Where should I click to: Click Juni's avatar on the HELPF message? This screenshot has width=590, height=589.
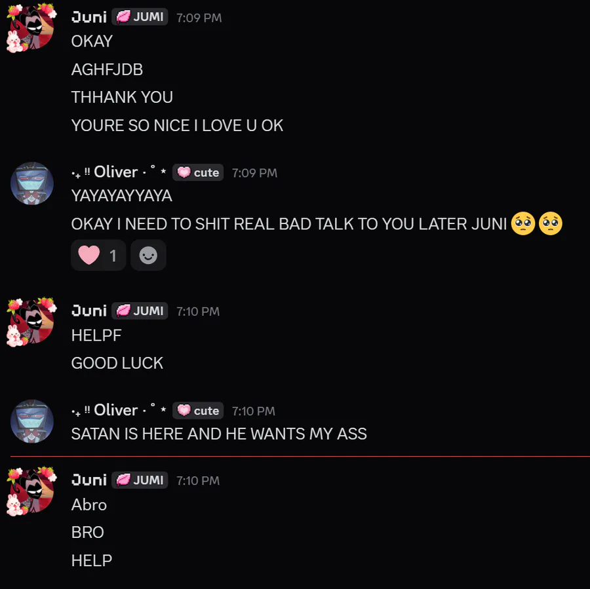coord(31,322)
